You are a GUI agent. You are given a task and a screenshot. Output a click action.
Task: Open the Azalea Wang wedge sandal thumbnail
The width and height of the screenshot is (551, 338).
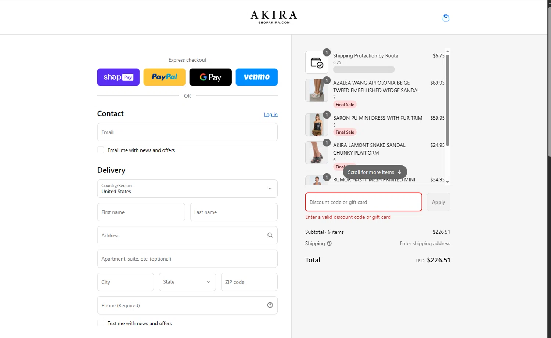[317, 90]
